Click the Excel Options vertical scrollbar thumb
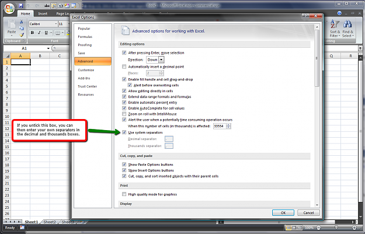Viewport: 365px width, 234px height. [317, 58]
